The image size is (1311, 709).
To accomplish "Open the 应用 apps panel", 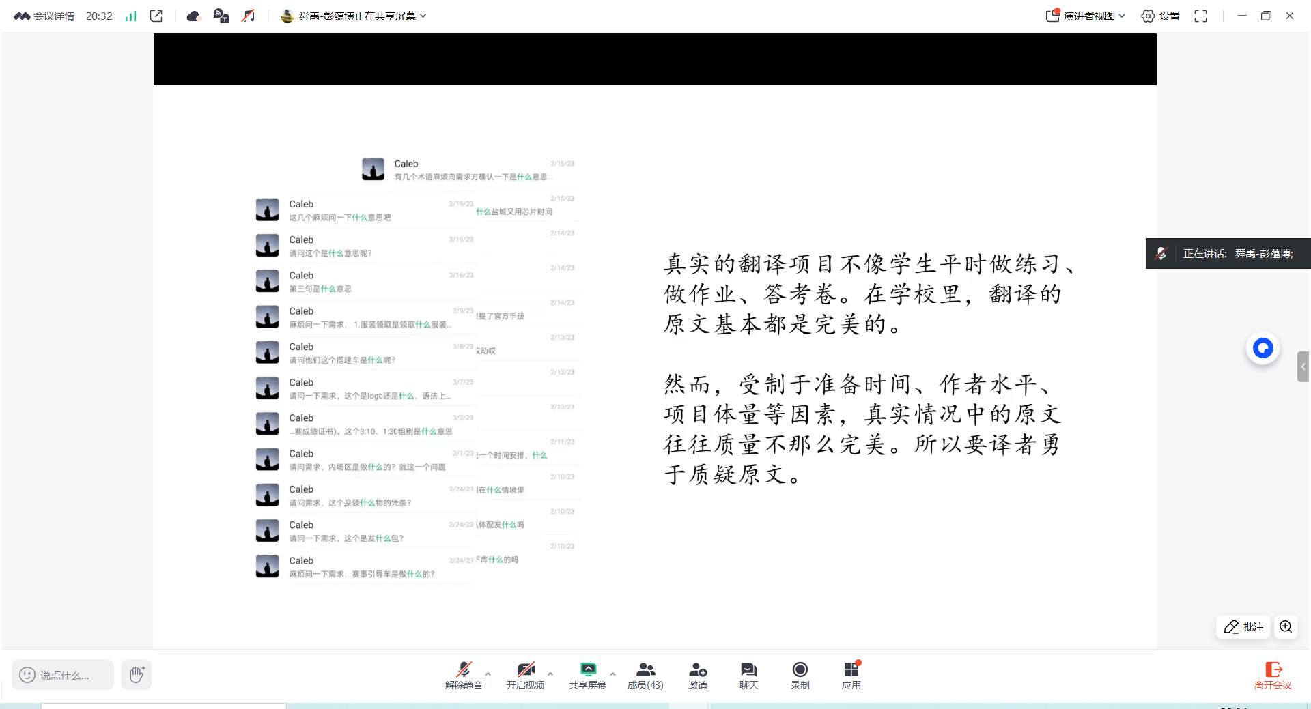I will tap(851, 674).
